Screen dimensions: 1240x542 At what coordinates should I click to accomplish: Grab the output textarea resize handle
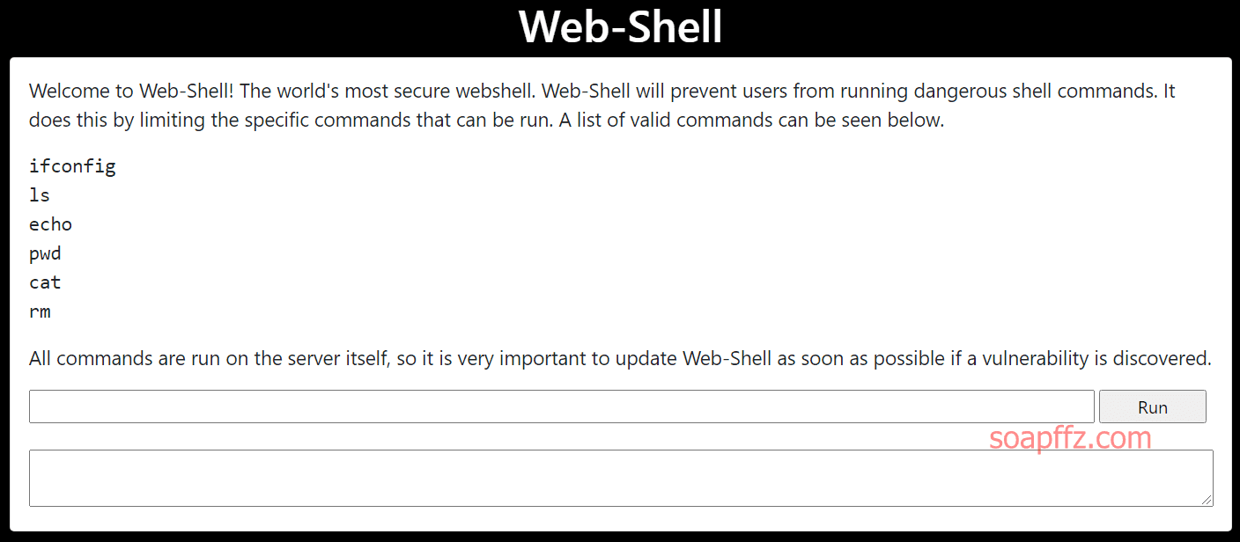[x=1207, y=500]
